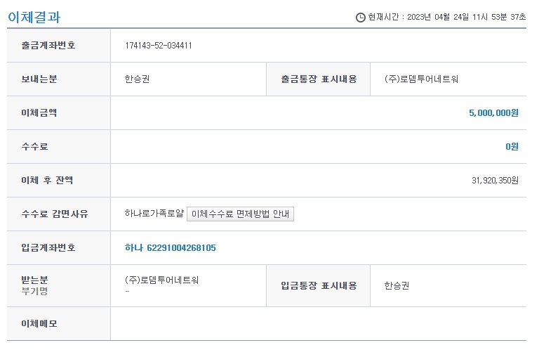The image size is (539, 350).
Task: Click the transfer amount 5,000,000원
Action: click(493, 113)
